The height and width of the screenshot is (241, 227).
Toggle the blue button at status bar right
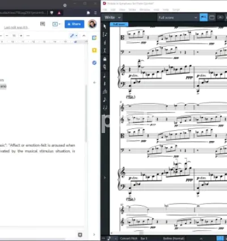coord(220,238)
